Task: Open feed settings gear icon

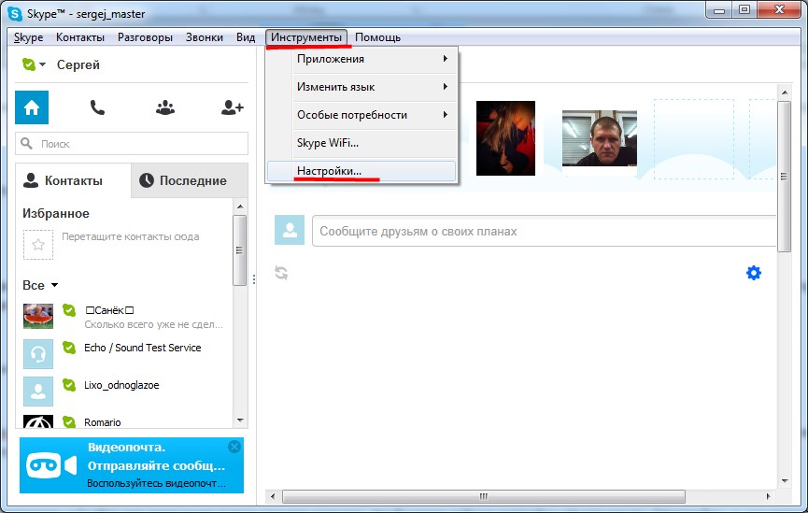Action: tap(754, 272)
